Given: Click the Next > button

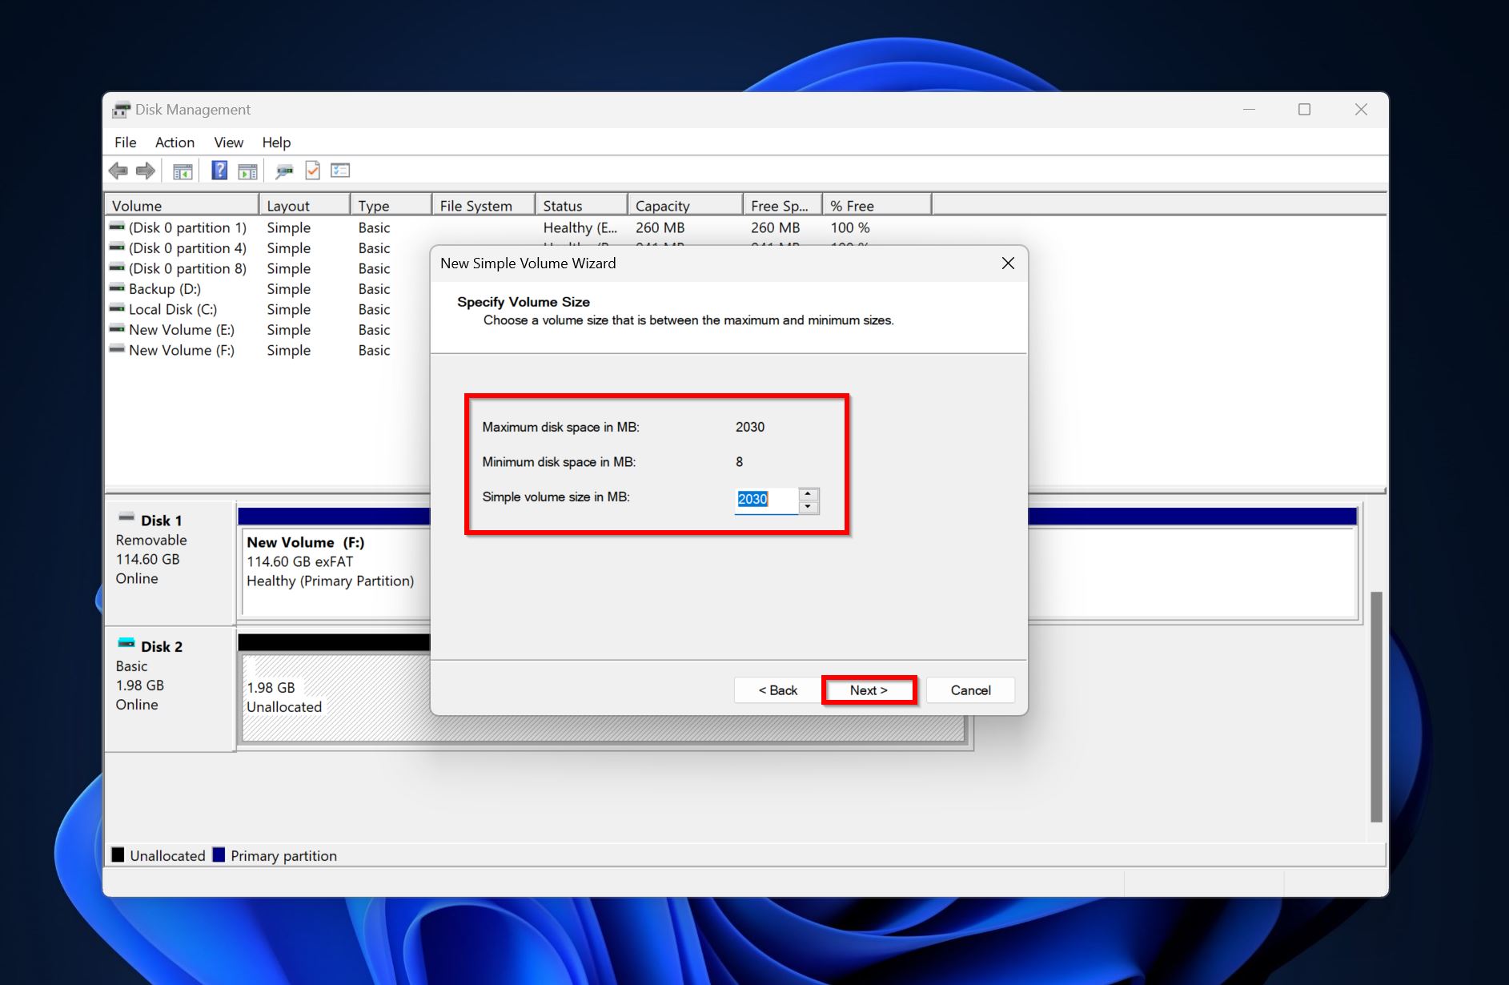Looking at the screenshot, I should pyautogui.click(x=869, y=690).
